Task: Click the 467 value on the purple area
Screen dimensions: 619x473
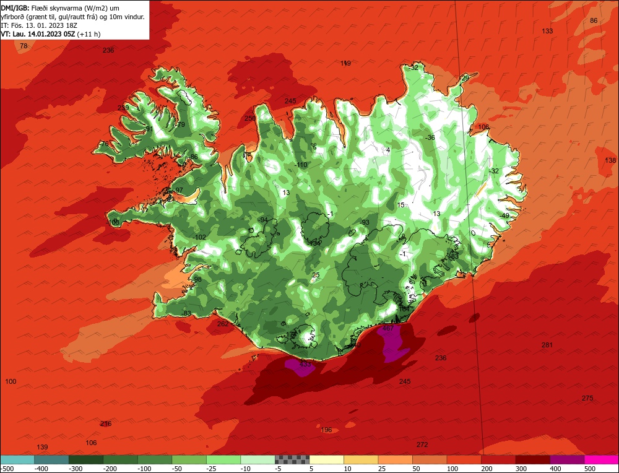Action: coord(388,328)
